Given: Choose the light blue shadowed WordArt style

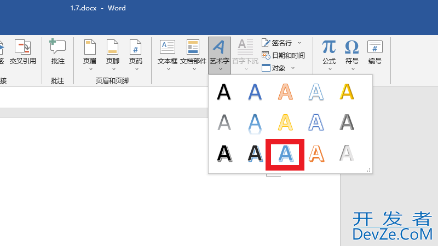Looking at the screenshot, I should (x=285, y=154).
